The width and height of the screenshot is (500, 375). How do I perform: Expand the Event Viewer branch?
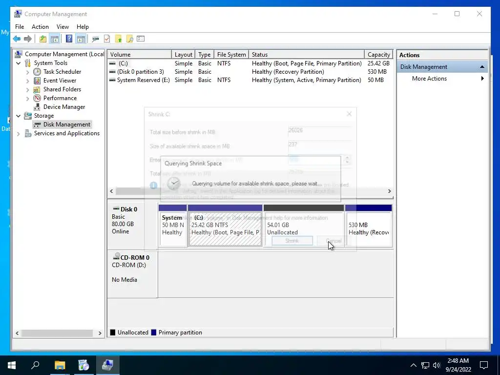27,81
